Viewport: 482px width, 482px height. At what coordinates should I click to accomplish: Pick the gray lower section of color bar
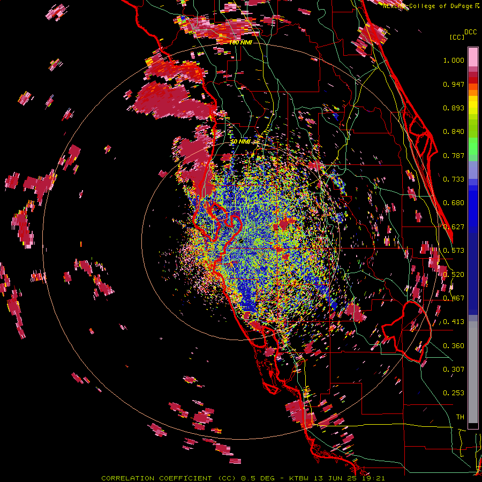473,372
